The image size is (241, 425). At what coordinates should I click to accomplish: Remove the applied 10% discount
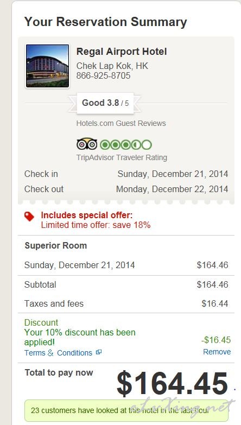click(217, 352)
